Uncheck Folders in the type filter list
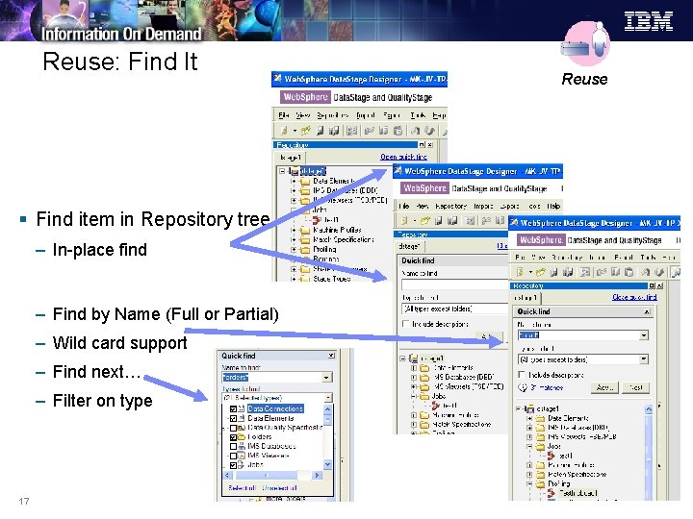The height and width of the screenshot is (519, 693). [x=233, y=437]
